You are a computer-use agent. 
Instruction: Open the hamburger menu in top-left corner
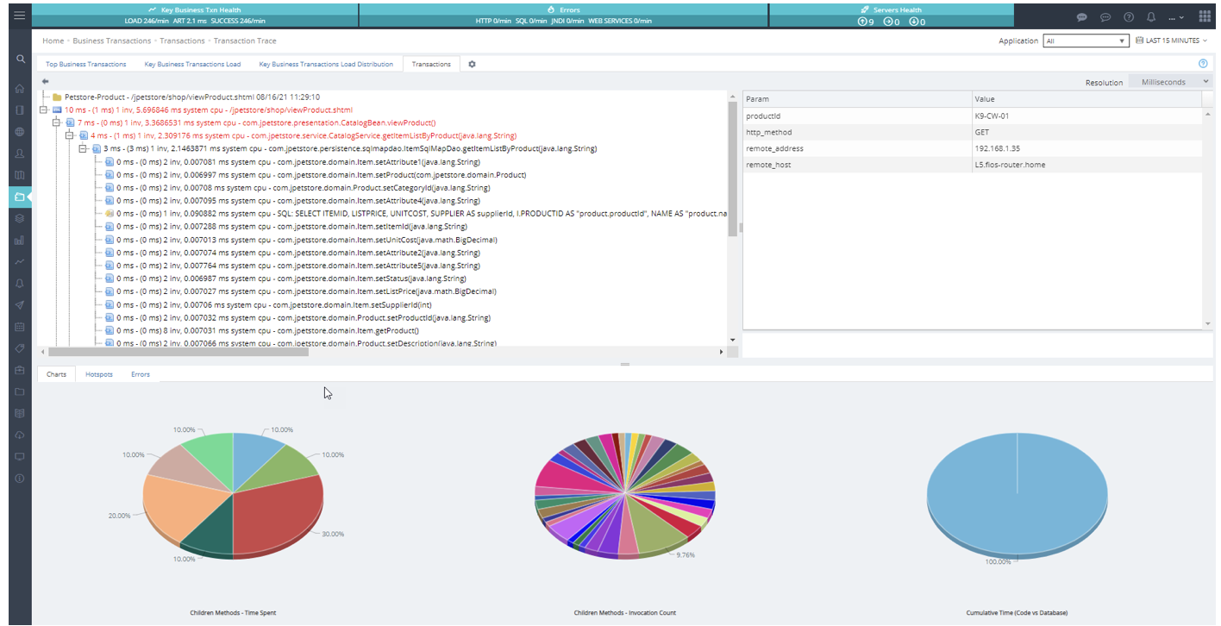tap(20, 16)
